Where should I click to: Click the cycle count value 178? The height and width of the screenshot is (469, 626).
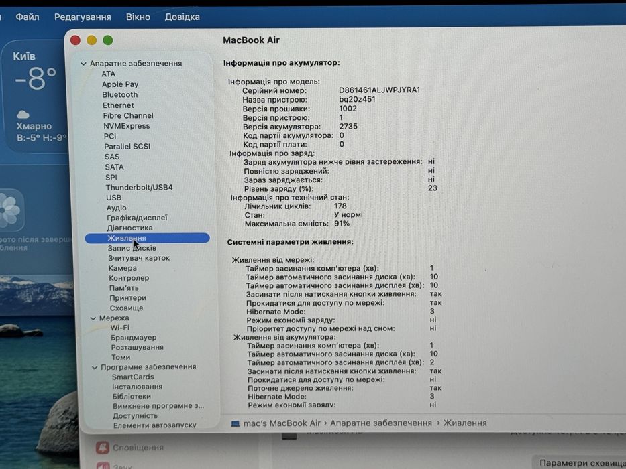pyautogui.click(x=340, y=206)
